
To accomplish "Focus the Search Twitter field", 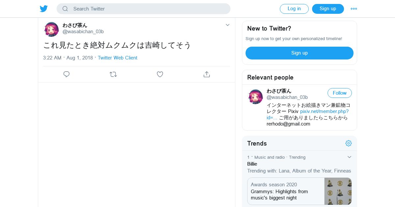I will tap(148, 9).
